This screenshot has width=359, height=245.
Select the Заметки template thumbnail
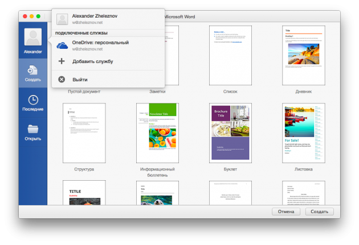(x=172, y=55)
